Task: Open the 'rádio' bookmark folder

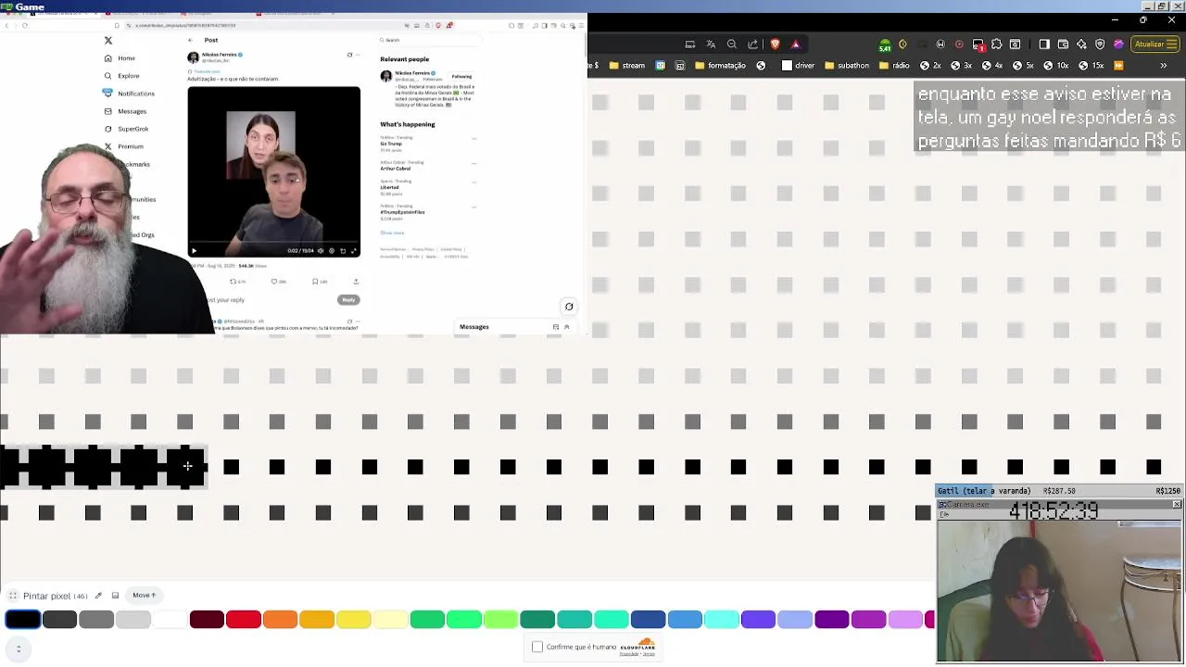Action: [893, 66]
